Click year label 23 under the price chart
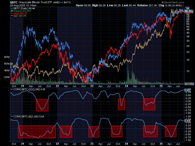The image size is (195, 146). pos(92,86)
